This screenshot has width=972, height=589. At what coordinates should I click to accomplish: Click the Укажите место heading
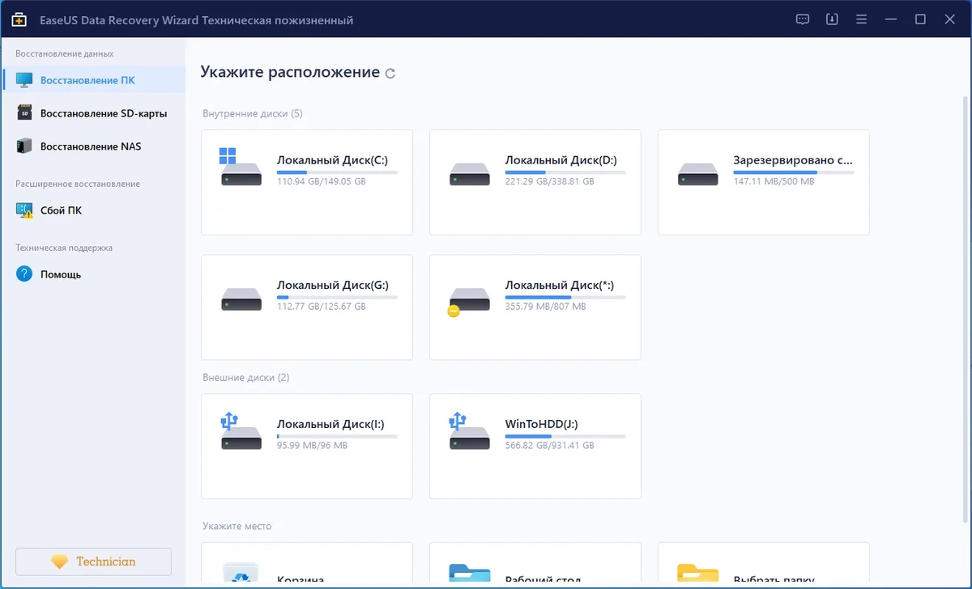coord(237,526)
